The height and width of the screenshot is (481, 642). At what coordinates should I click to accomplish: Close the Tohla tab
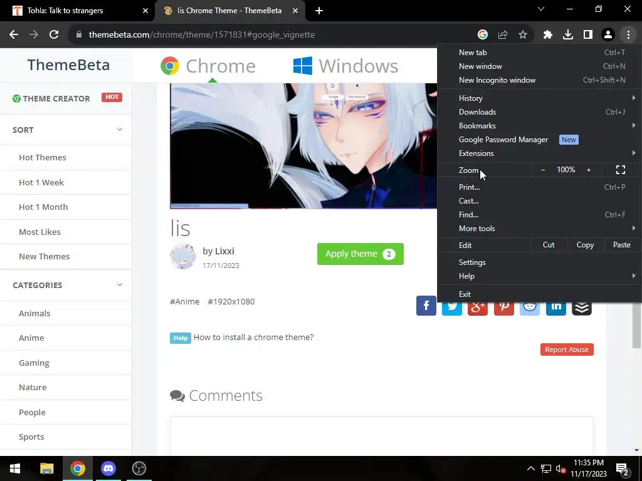pos(145,11)
